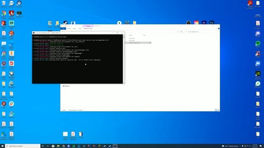
Task: Switch to Spotify on the taskbar
Action: 73,146
